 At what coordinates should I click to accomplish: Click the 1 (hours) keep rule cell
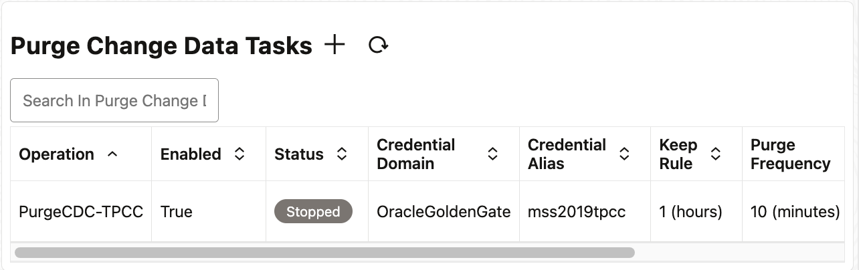coord(690,212)
